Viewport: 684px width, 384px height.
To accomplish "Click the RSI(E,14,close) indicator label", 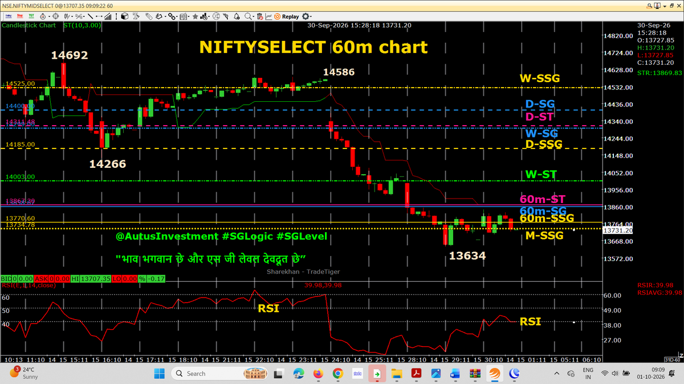I will [x=28, y=285].
